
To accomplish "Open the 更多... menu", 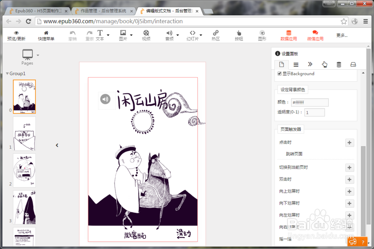I will (x=342, y=35).
